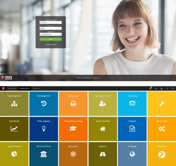Open the Jobportal road tile

(103, 154)
